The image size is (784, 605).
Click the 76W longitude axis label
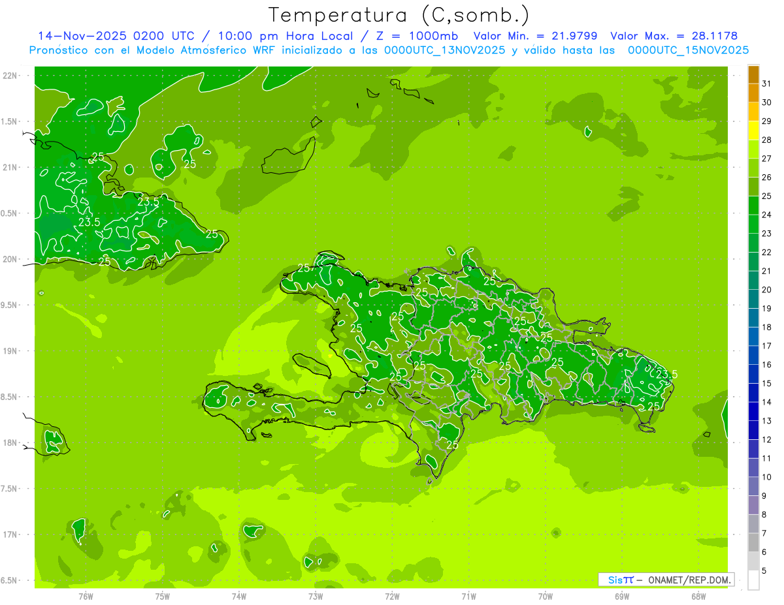86,597
